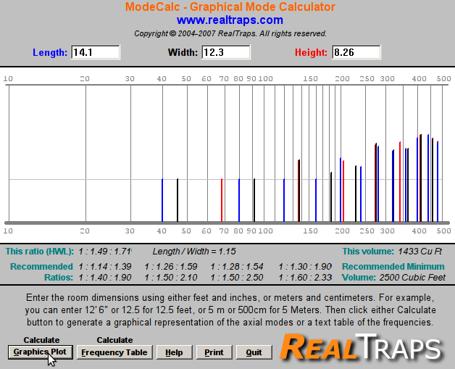Click the 1433 Cu Ft volume value
Viewport: 455px width, 369px height.
coord(420,252)
